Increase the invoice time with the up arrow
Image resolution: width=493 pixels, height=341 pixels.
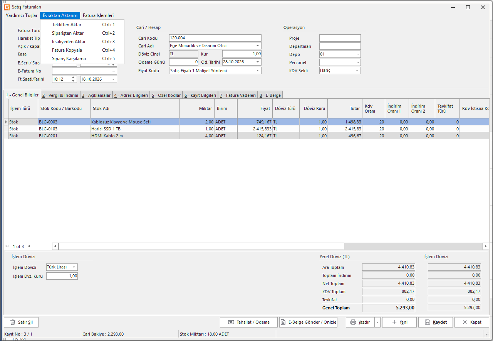click(74, 78)
